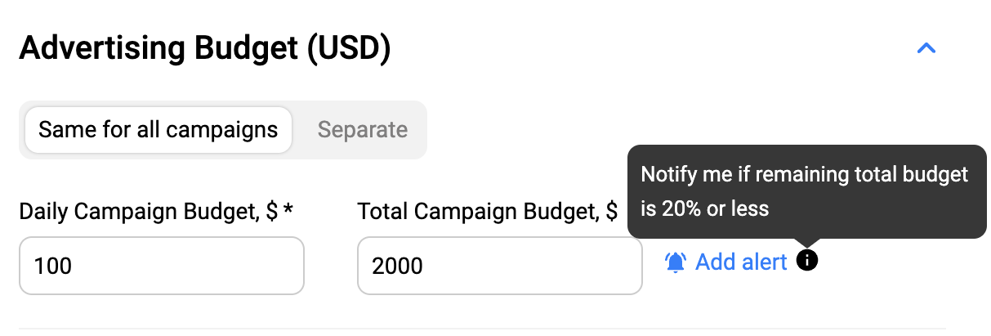Click the Daily Campaign Budget input field
This screenshot has height=336, width=991.
coord(162,266)
